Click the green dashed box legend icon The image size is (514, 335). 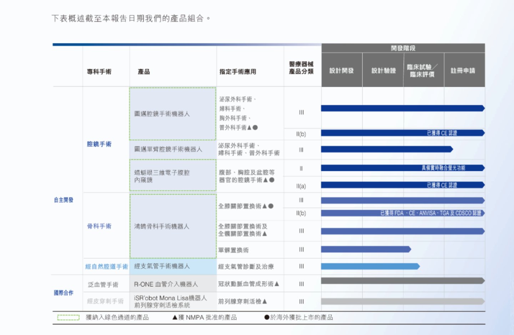[x=68, y=318]
